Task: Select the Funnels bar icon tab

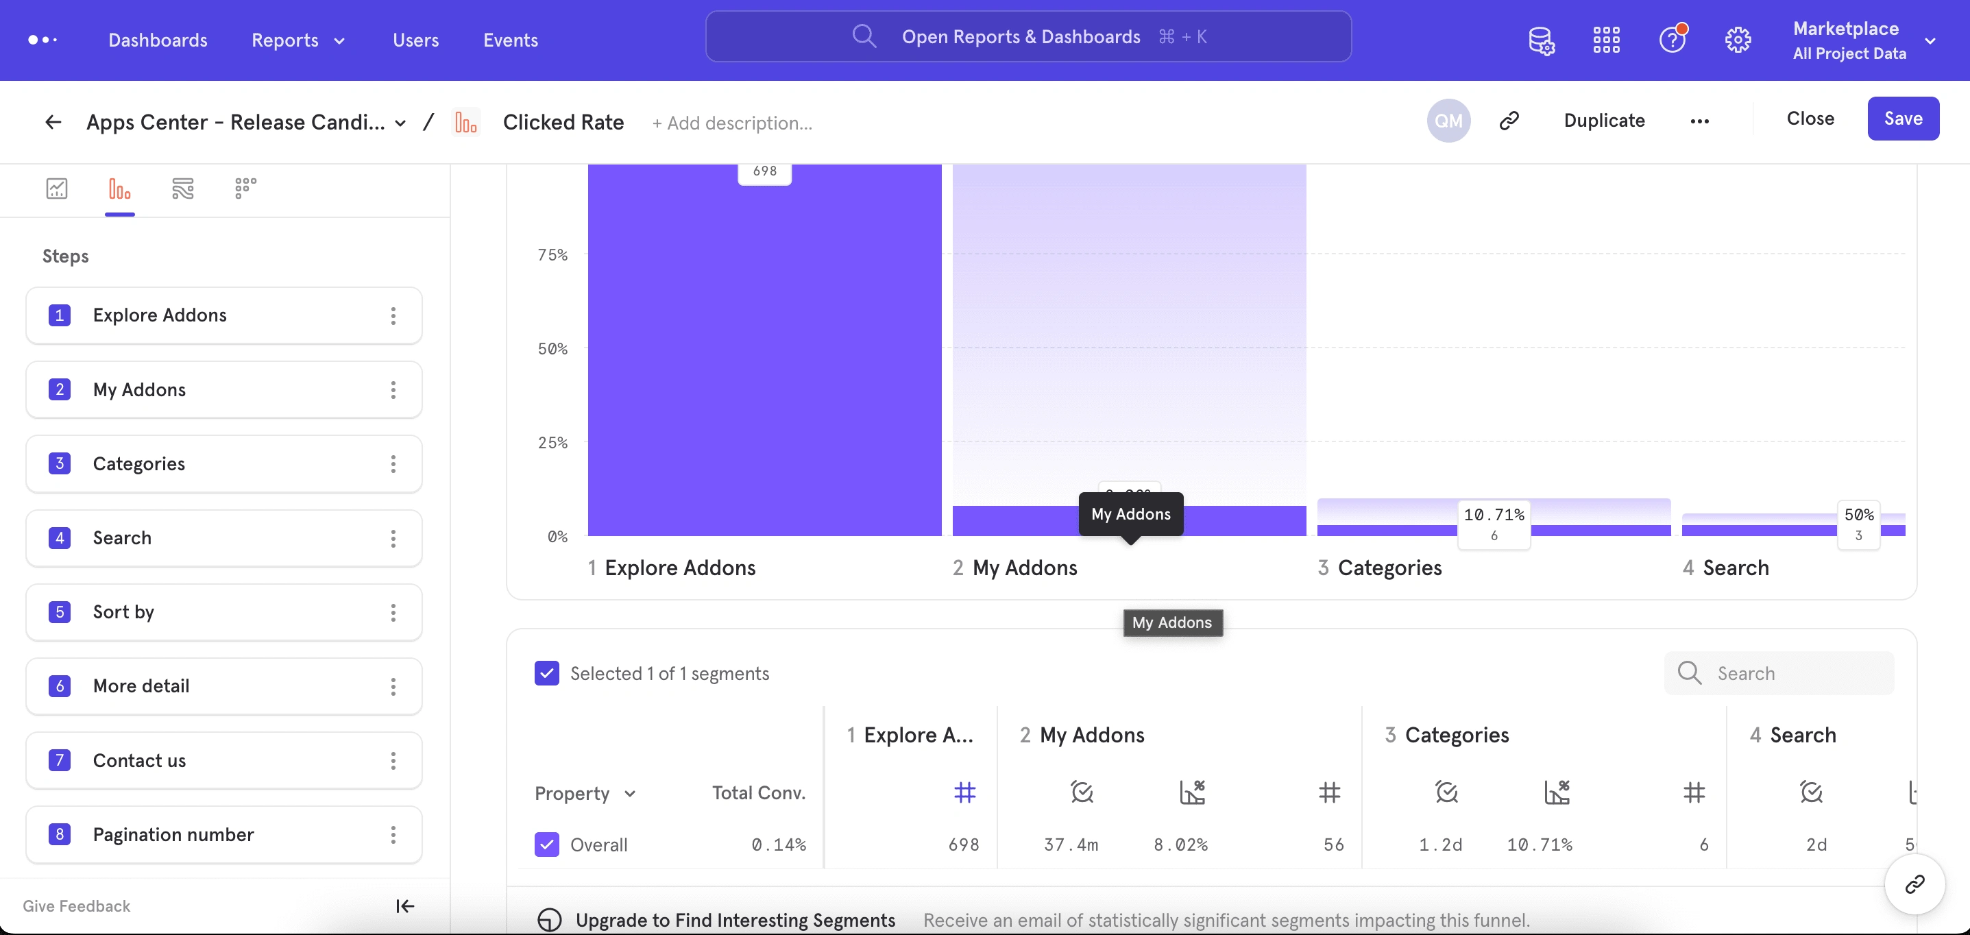Action: 119,188
